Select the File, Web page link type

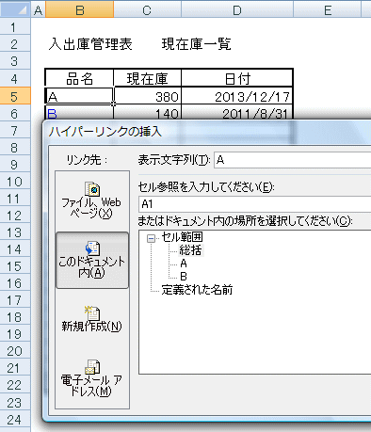click(x=91, y=200)
